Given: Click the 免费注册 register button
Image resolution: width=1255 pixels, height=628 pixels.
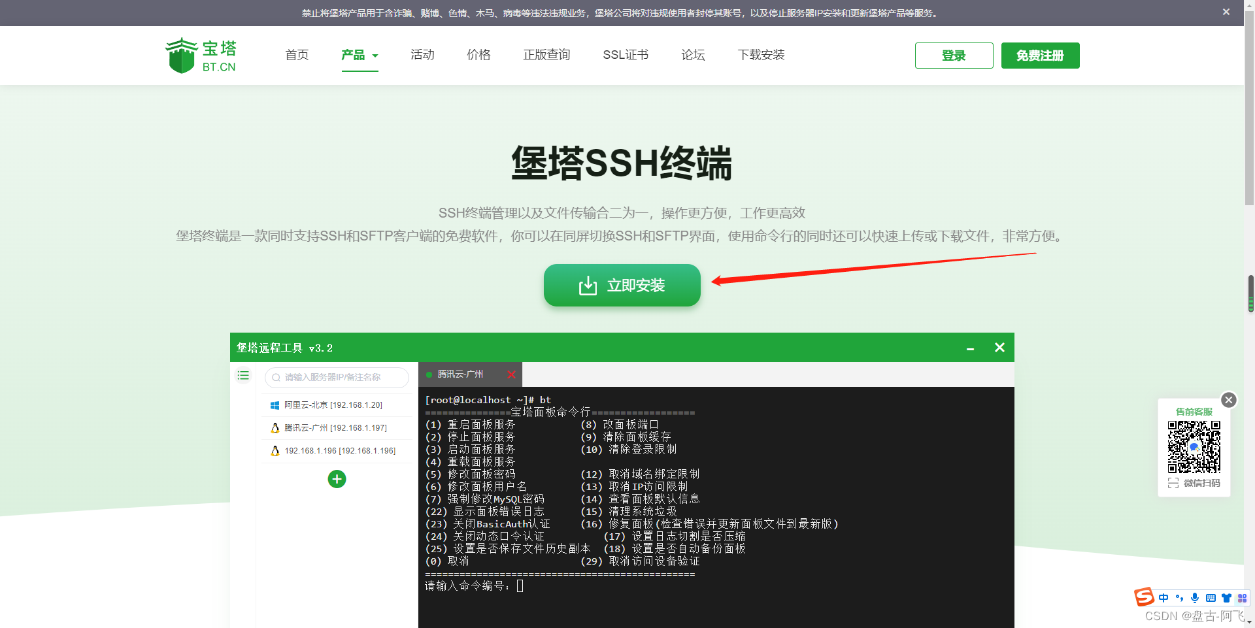Looking at the screenshot, I should 1040,56.
